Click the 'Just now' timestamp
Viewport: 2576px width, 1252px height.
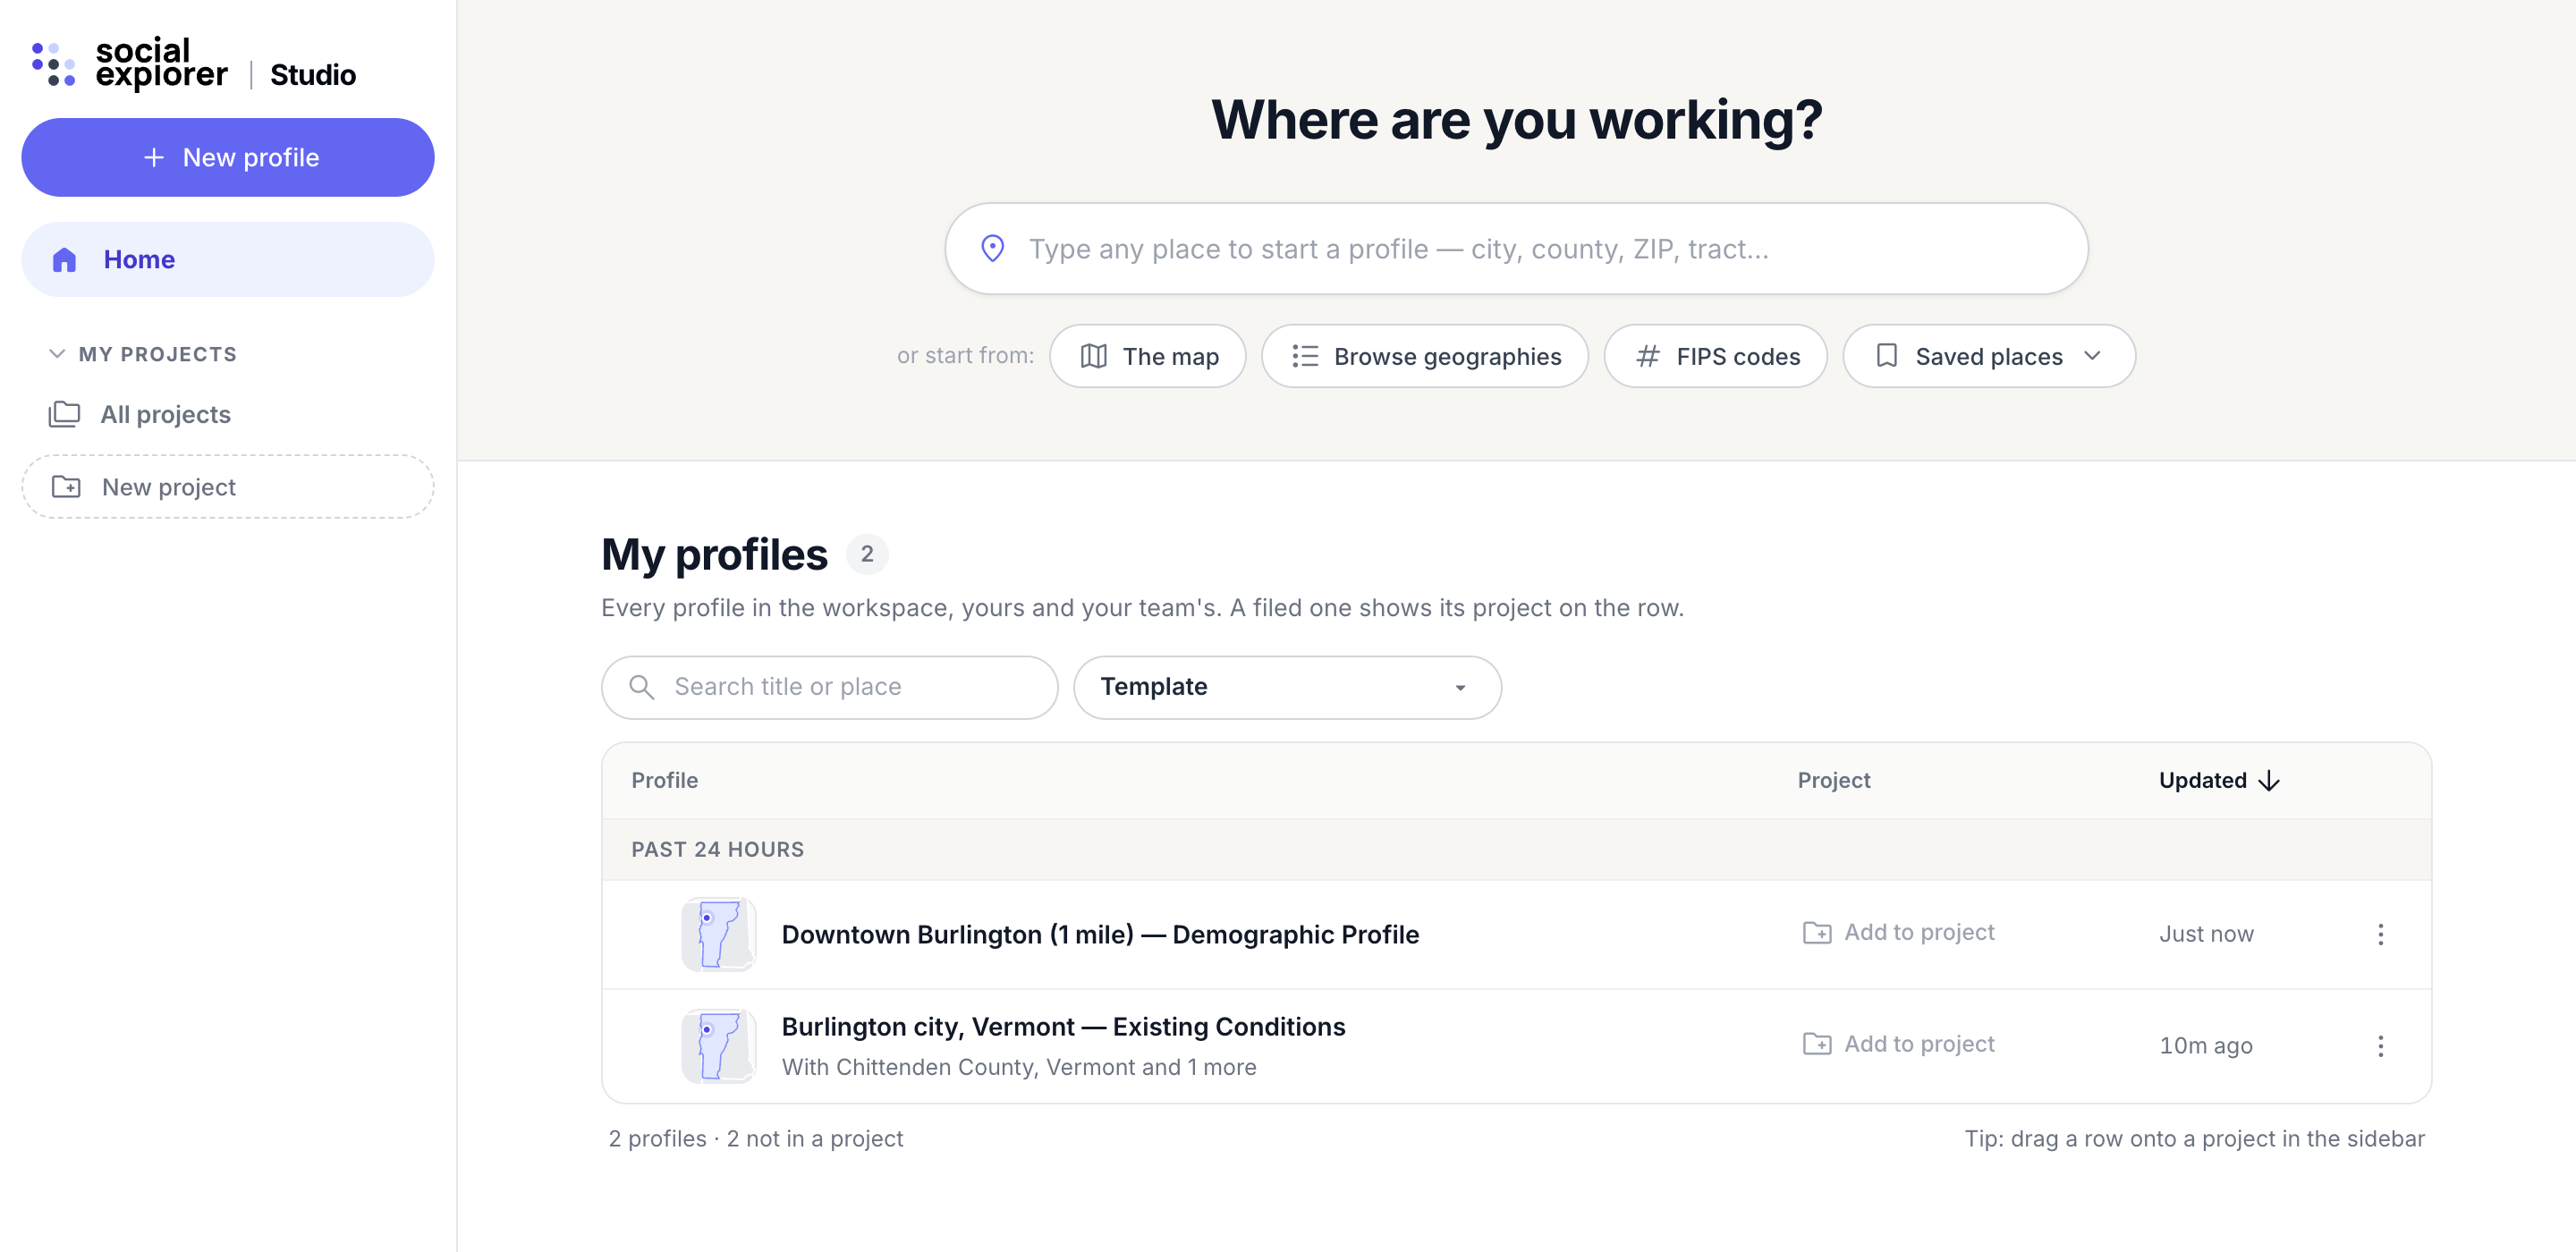click(x=2206, y=934)
